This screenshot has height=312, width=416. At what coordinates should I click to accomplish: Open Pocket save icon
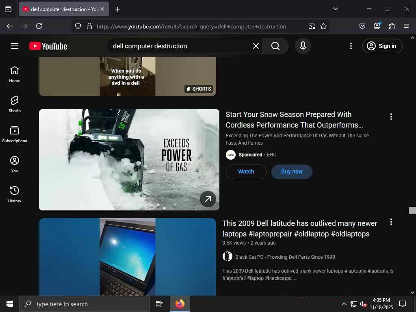(x=362, y=26)
